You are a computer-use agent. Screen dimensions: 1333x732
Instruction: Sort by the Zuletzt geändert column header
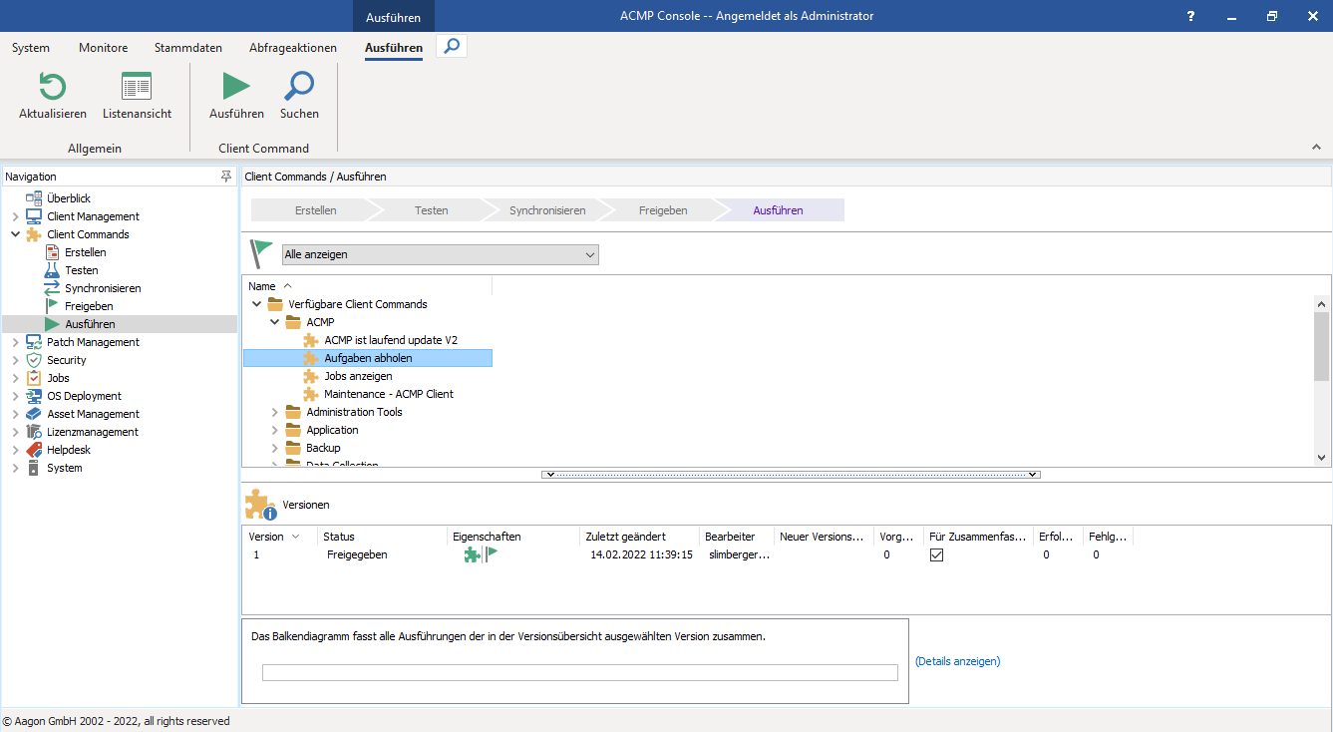coord(625,537)
